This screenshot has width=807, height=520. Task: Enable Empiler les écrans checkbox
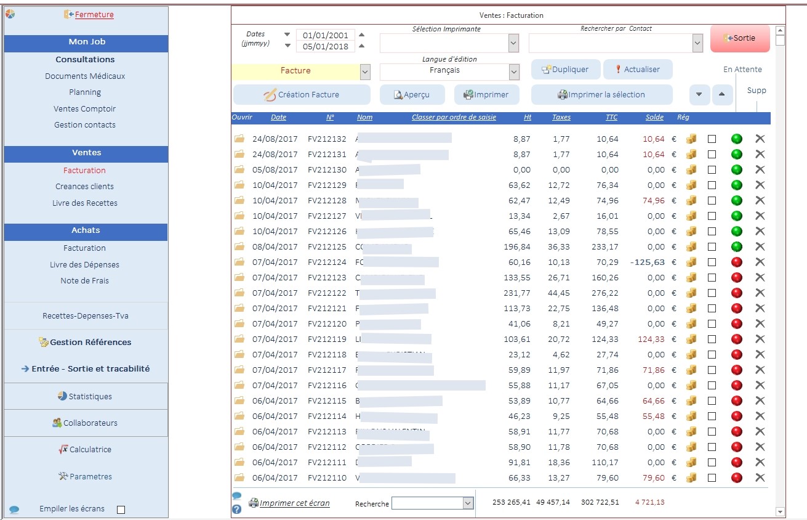(121, 510)
